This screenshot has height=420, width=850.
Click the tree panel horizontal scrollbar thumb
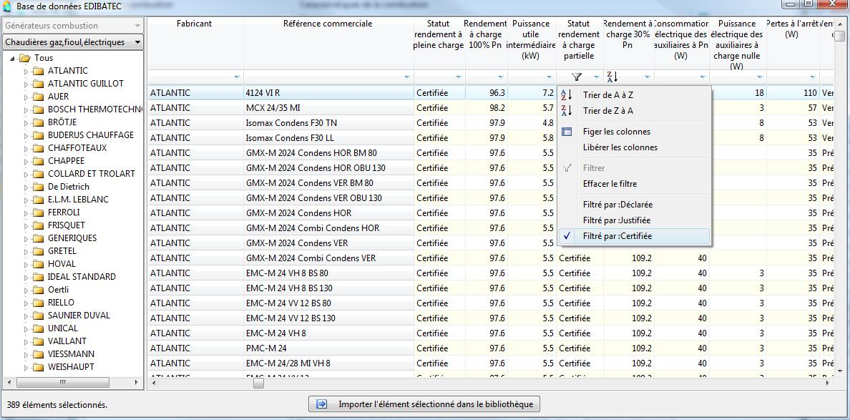point(62,383)
